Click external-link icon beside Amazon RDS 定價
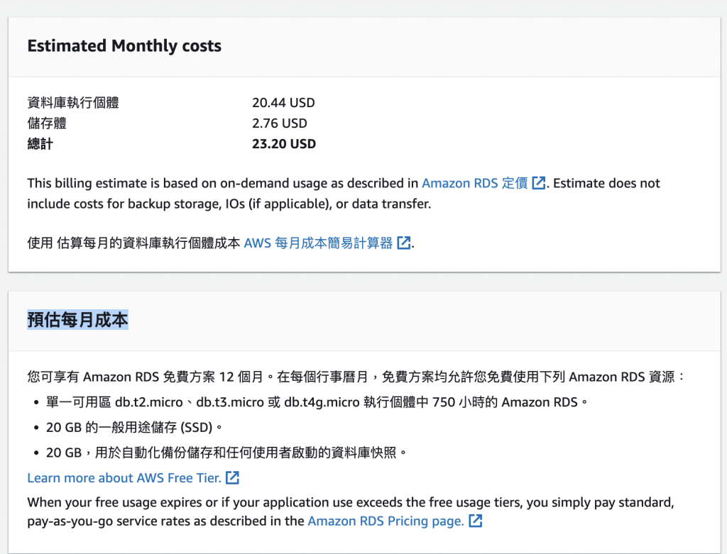 [x=539, y=183]
